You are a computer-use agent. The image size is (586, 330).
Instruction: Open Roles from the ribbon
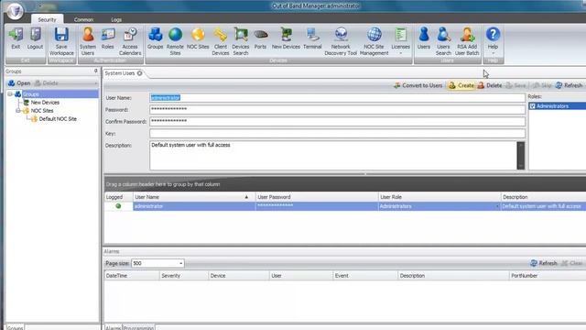[x=108, y=38]
